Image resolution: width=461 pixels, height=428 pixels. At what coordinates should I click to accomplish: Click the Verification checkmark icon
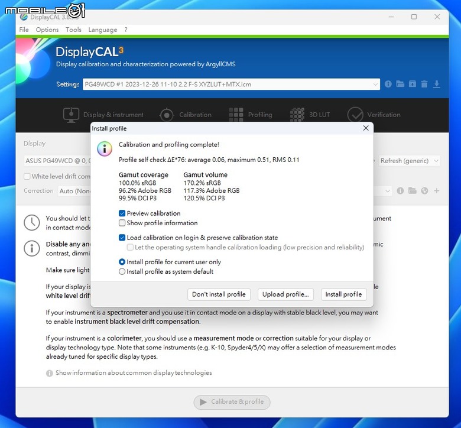pos(355,115)
